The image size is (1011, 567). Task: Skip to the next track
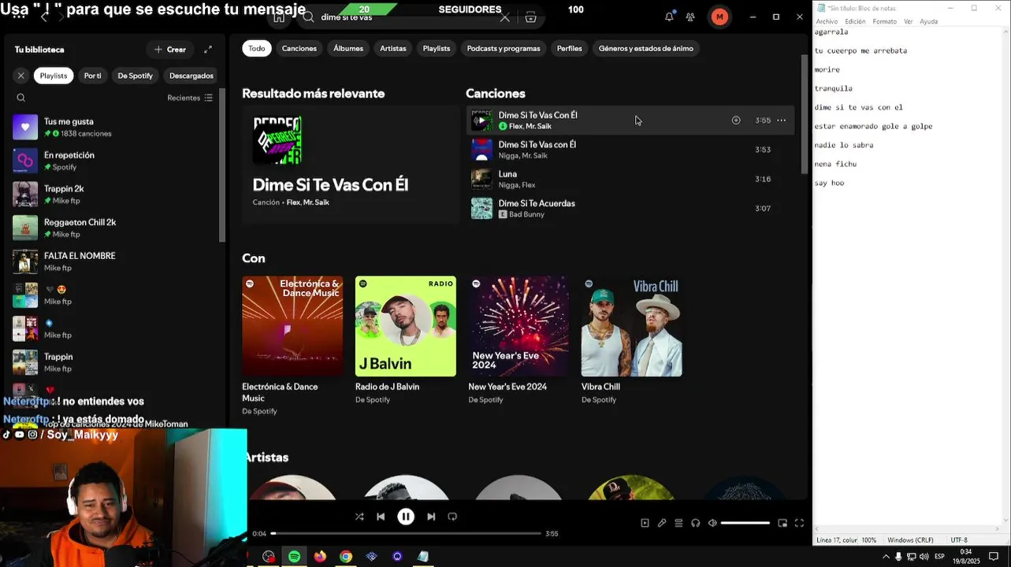[431, 517]
